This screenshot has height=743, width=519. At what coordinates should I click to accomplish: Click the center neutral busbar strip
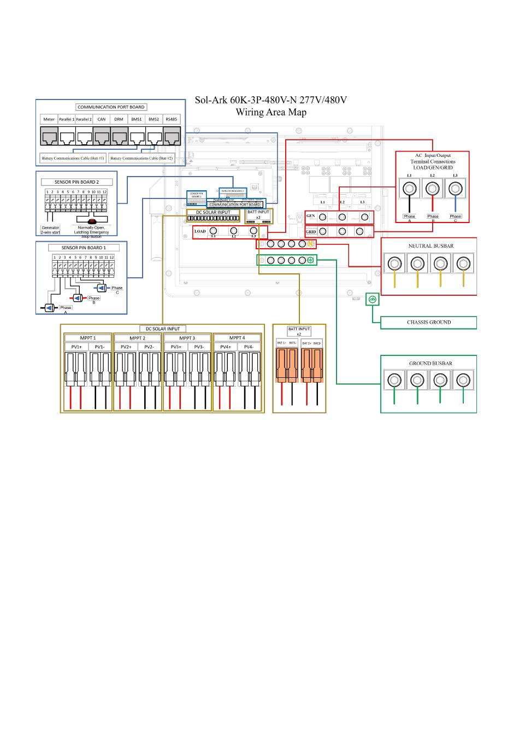pyautogui.click(x=286, y=244)
